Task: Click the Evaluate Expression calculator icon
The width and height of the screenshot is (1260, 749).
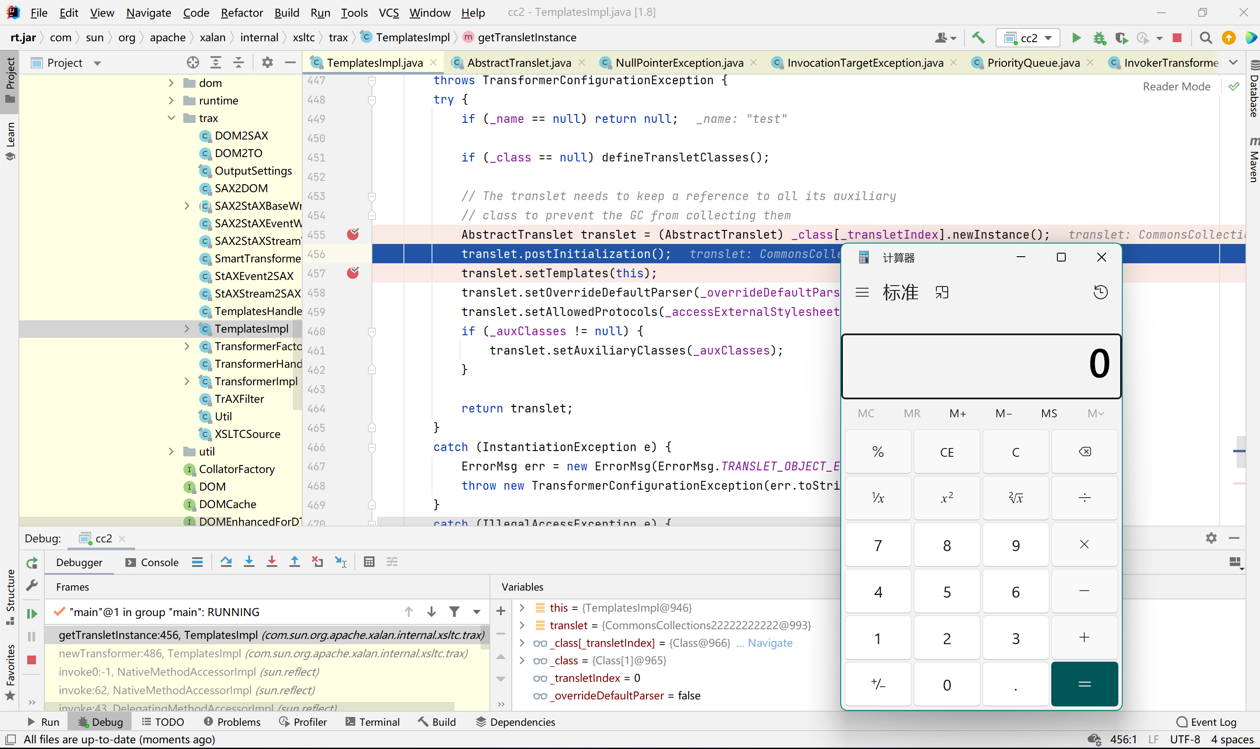Action: coord(369,562)
